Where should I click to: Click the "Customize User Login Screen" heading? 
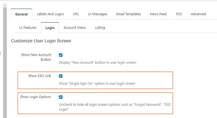[x=41, y=41]
